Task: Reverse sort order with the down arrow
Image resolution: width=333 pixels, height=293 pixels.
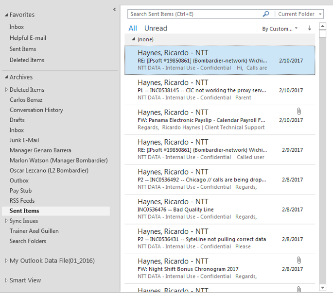Action: click(x=310, y=28)
